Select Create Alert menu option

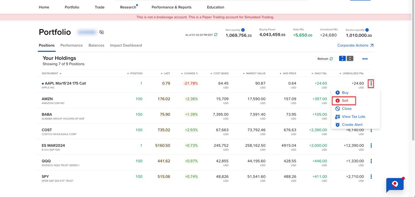pyautogui.click(x=349, y=125)
